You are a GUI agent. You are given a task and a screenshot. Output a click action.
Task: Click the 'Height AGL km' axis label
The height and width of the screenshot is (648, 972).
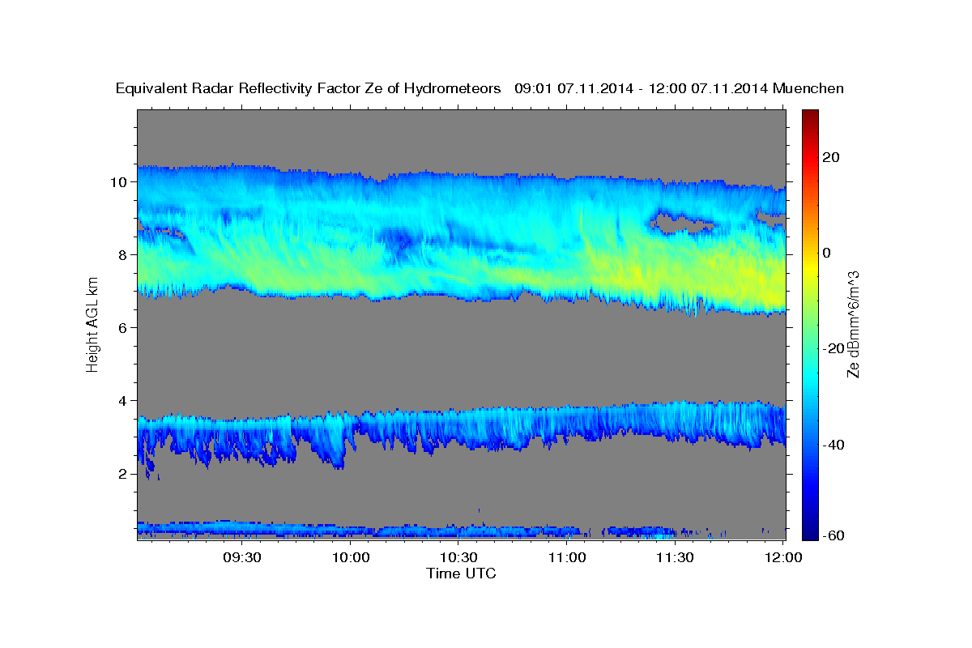[93, 323]
